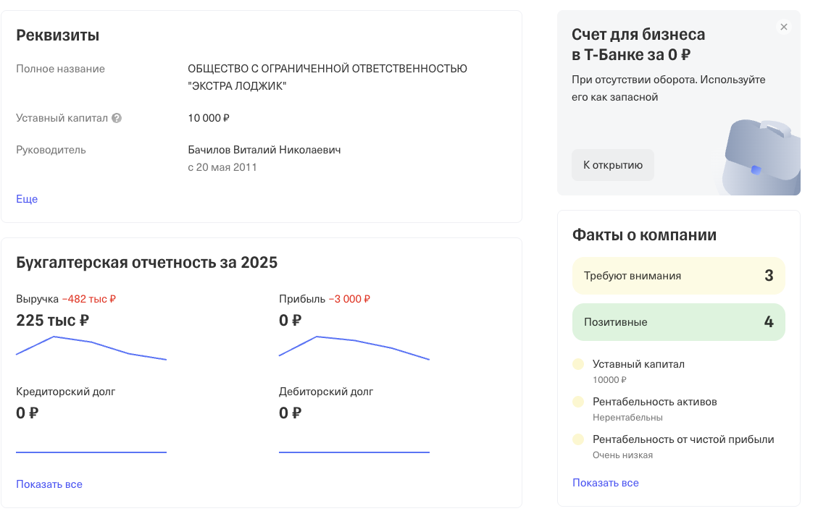Click the К открытию button
839x519 pixels.
pyautogui.click(x=613, y=165)
